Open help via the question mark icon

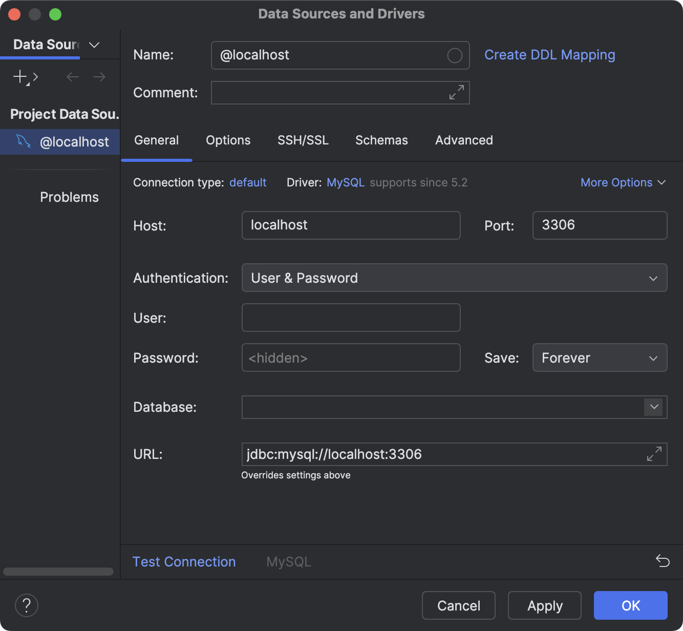pos(26,605)
